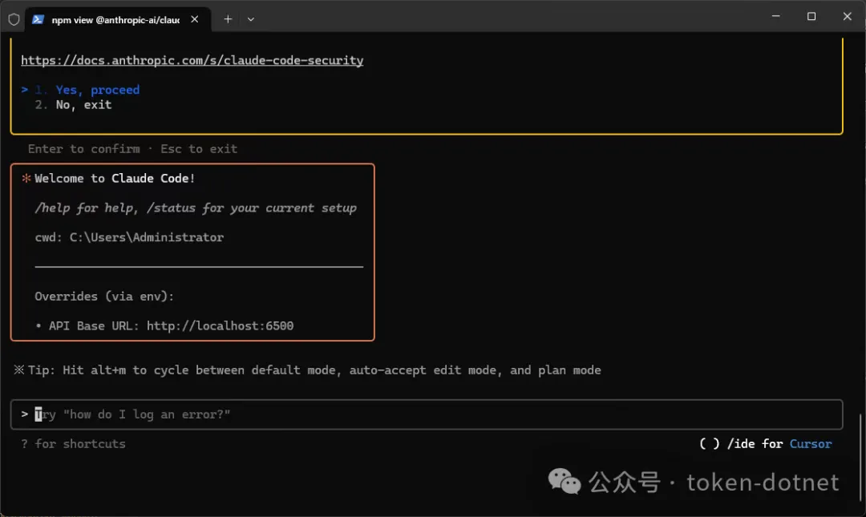Close the npm view terminal tab
Screen dimensions: 866x517
[x=196, y=19]
